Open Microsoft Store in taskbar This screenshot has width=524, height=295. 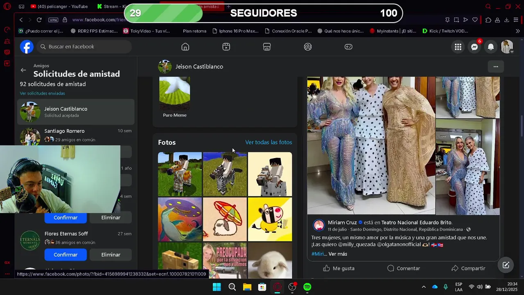262,287
